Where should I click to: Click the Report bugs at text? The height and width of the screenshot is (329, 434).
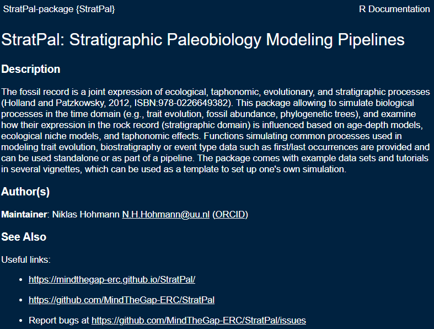coord(59,320)
